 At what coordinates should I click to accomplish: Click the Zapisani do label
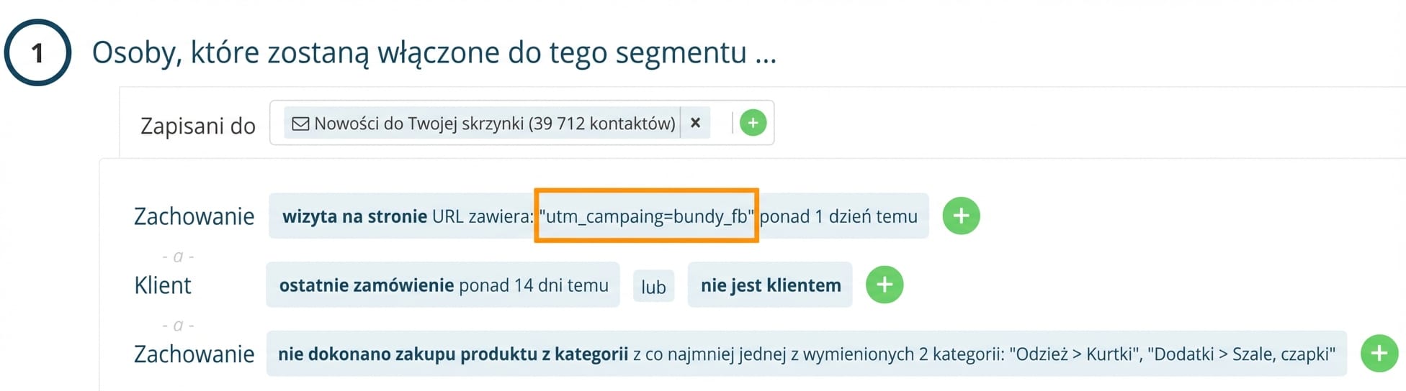point(197,126)
